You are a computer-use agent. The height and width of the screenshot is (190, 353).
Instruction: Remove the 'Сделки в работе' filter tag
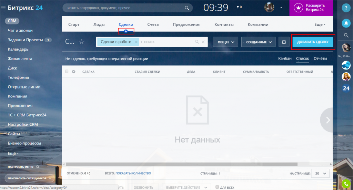coord(137,42)
